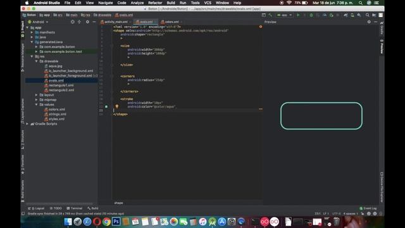Viewport: 405px width, 228px height.
Task: Collapse the generatedJava folder
Action: tap(32, 42)
